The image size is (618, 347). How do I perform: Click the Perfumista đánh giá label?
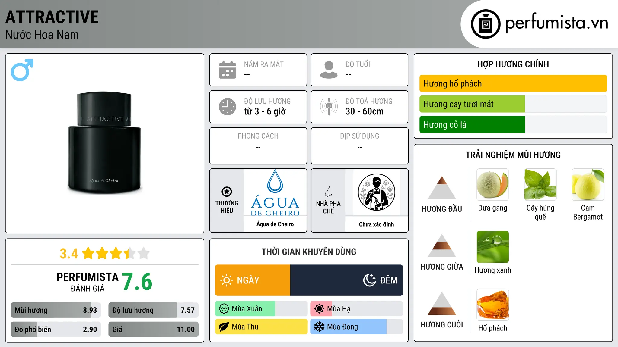[88, 282]
